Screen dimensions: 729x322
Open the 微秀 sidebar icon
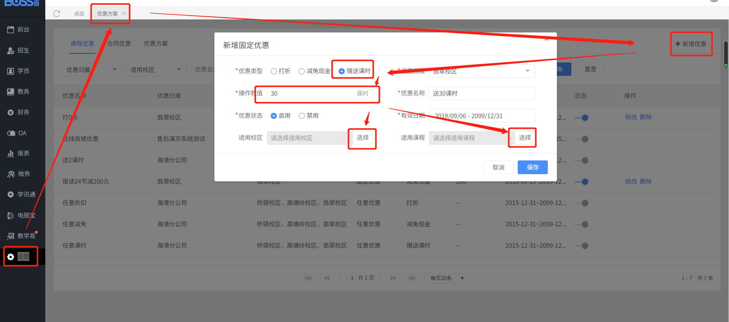(x=11, y=174)
